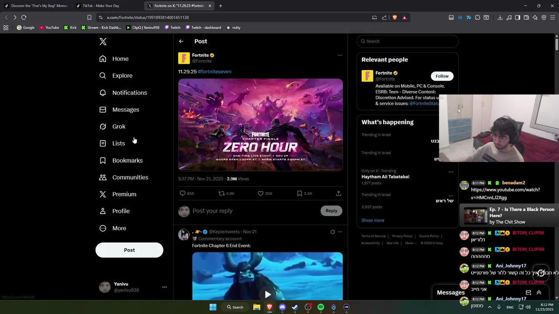The height and width of the screenshot is (314, 559).
Task: Open Profile in X sidebar
Action: coord(114,211)
